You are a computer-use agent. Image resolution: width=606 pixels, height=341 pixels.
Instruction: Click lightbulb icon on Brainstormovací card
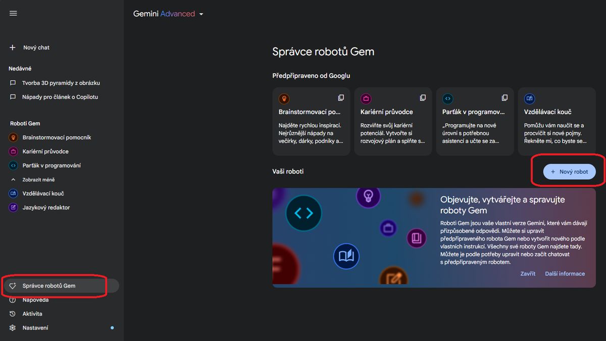pos(284,98)
